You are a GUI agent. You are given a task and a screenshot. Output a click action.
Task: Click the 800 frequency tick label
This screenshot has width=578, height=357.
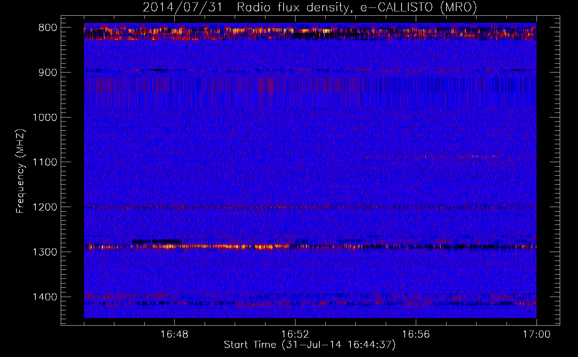click(48, 28)
